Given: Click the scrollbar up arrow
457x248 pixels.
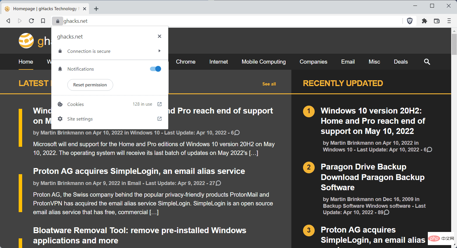Looking at the screenshot, I should [454, 31].
